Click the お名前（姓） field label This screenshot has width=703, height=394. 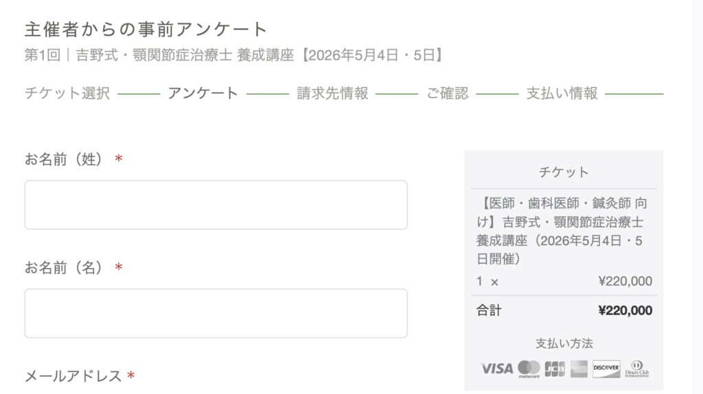pos(67,159)
